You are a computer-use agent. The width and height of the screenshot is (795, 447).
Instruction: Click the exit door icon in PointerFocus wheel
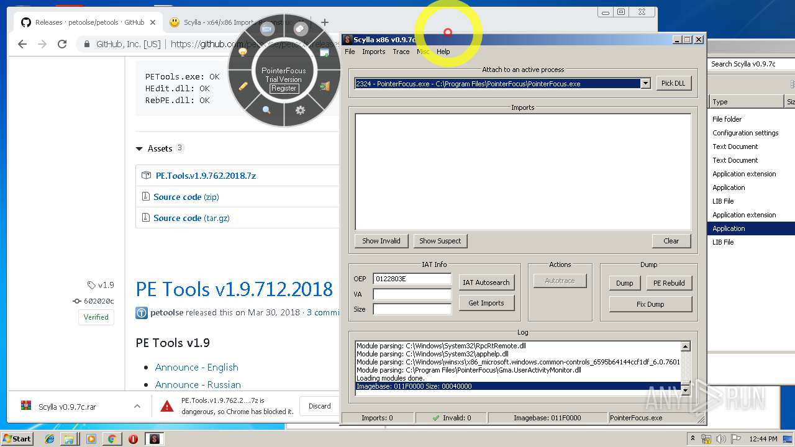324,86
